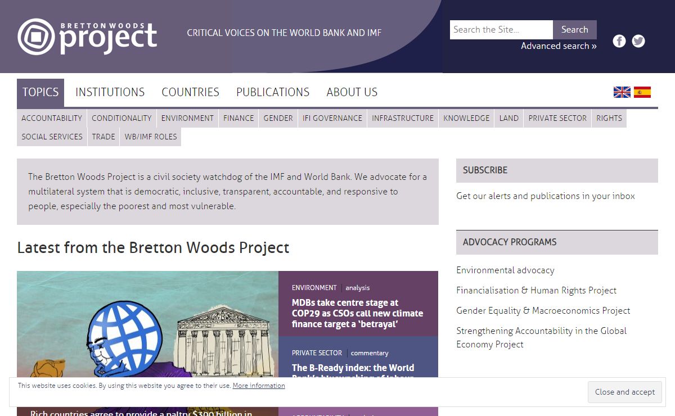This screenshot has width=675, height=416.
Task: Switch to Spanish with Spain flag
Action: pos(642,92)
